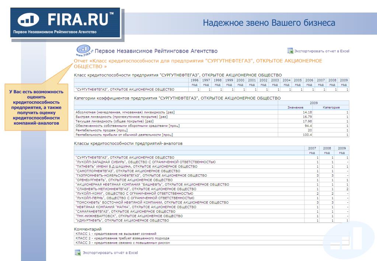This screenshot has width=377, height=261.
Task: Select the "1996 год" column header
Action: [195, 82]
